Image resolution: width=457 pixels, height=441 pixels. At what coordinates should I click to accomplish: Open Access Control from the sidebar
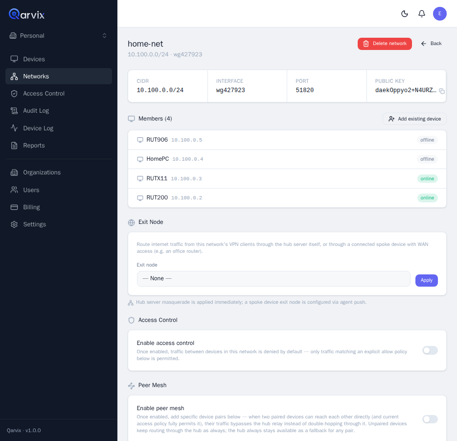tap(59, 94)
